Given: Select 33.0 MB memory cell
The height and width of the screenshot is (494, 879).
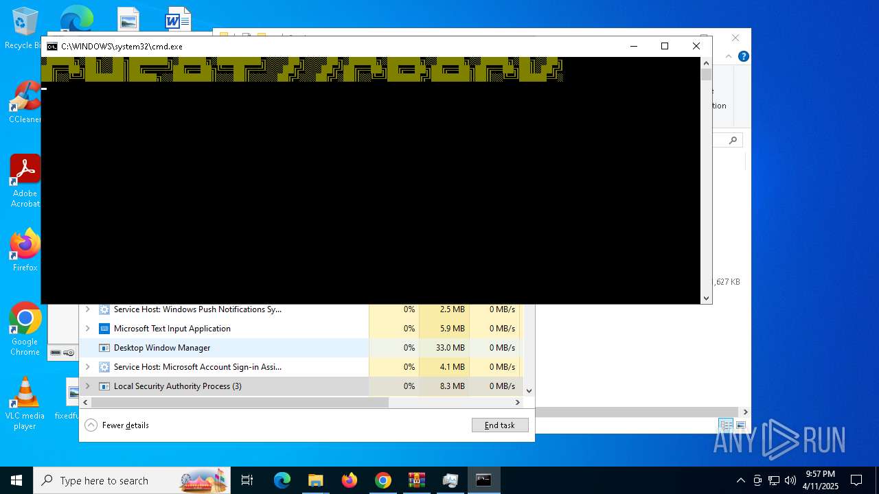Looking at the screenshot, I should click(444, 348).
